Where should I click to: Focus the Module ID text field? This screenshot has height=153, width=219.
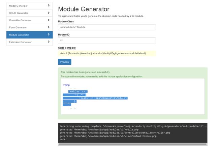tap(107, 40)
